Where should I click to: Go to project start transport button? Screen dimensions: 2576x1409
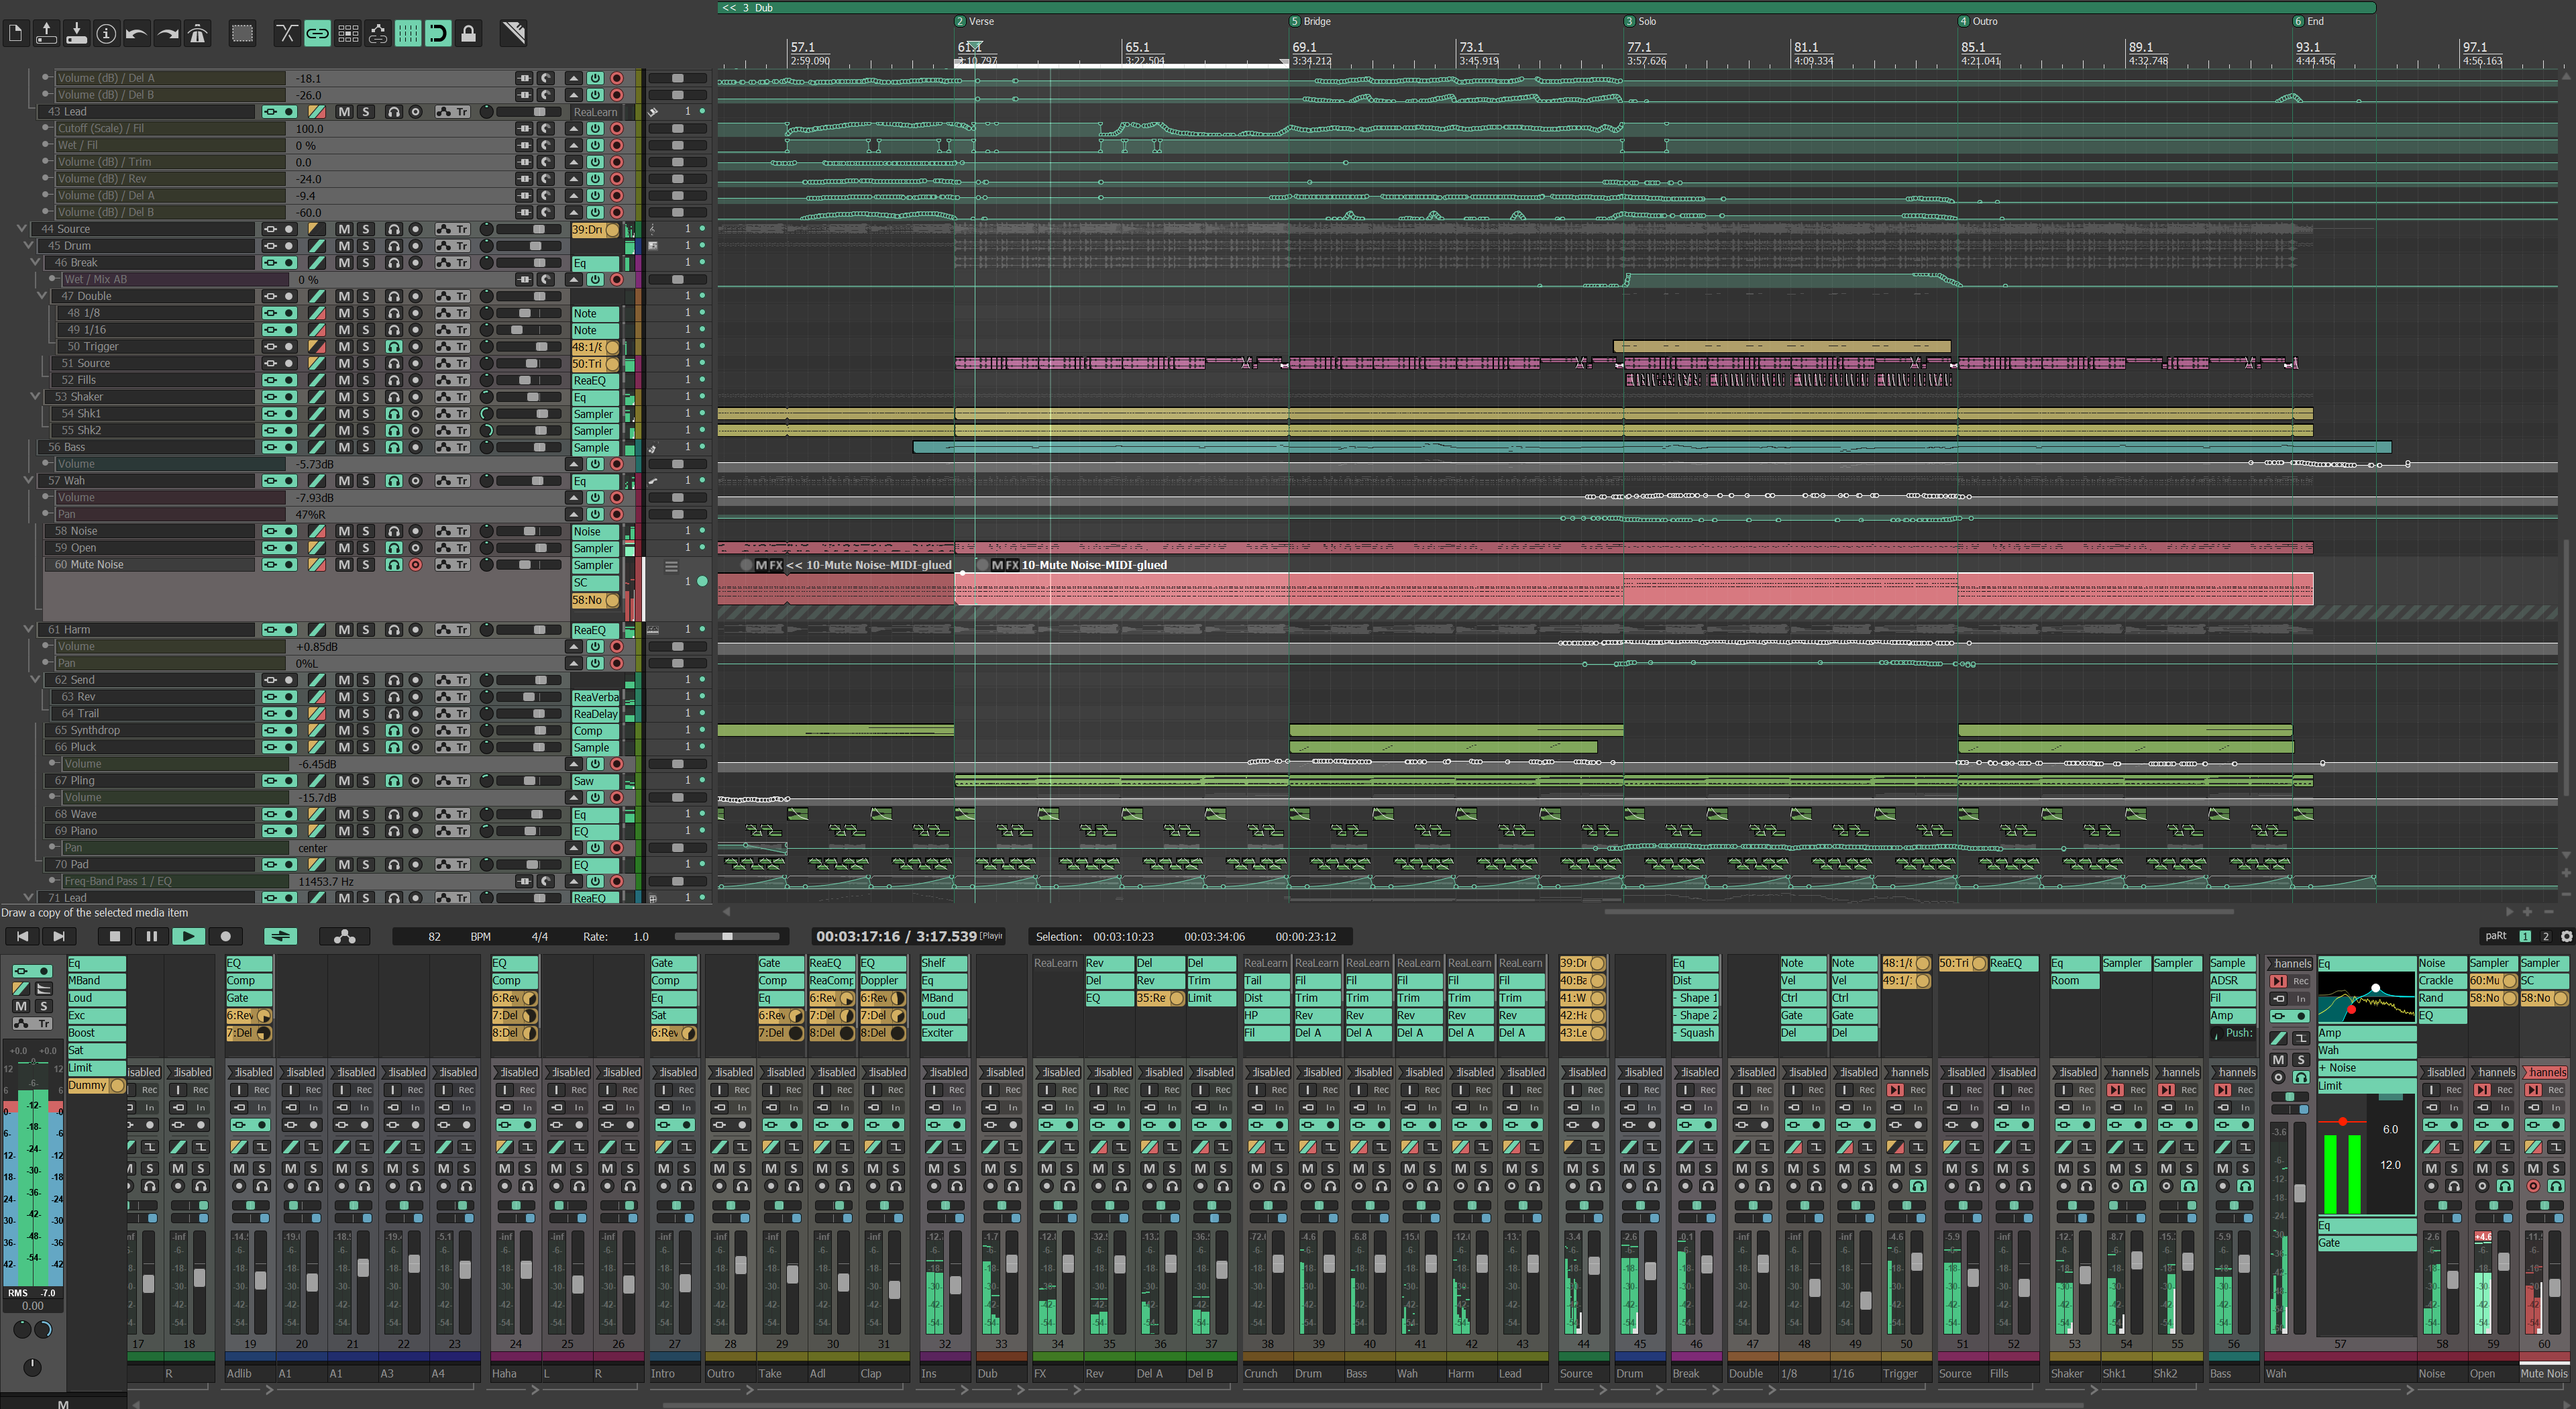[x=22, y=936]
